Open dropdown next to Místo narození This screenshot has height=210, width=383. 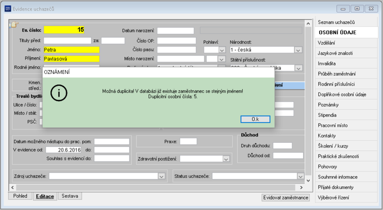tap(221, 59)
